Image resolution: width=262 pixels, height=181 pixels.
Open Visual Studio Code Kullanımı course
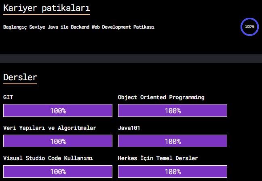[48, 158]
